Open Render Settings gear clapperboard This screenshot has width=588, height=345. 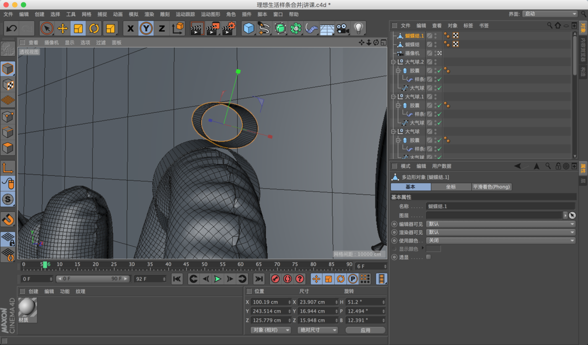(229, 28)
